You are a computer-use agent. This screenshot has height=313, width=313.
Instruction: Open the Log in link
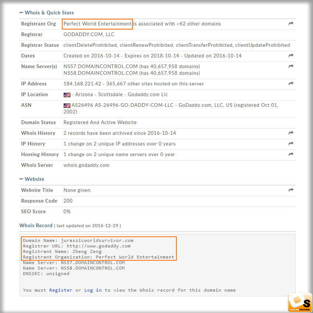pos(93,290)
